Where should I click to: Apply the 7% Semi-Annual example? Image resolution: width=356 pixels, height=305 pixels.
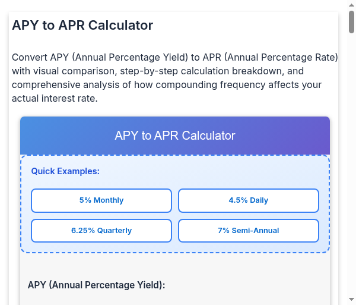(x=249, y=231)
